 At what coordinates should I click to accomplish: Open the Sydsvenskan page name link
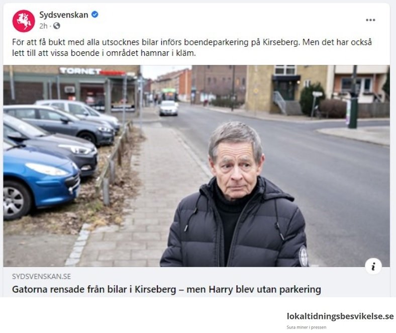(x=64, y=15)
